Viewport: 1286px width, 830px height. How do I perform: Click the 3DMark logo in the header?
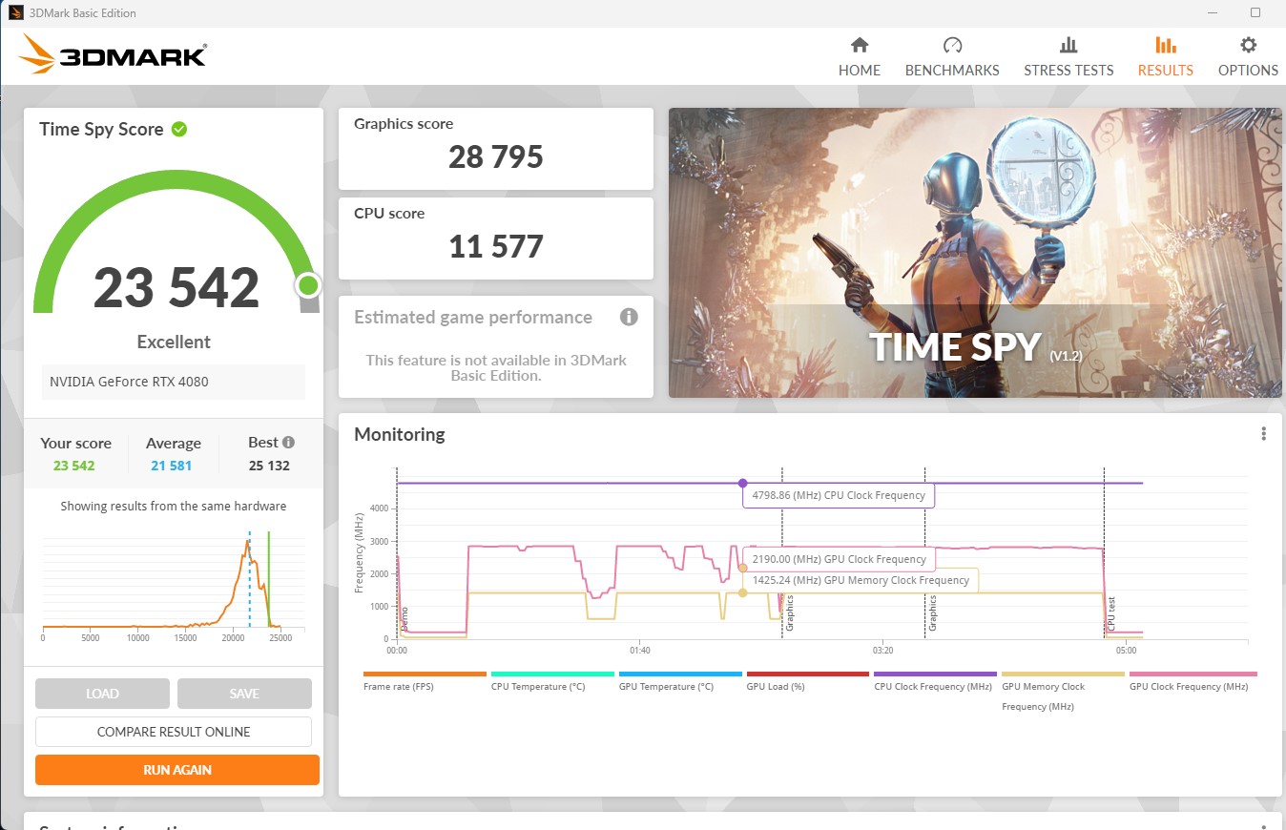click(113, 54)
